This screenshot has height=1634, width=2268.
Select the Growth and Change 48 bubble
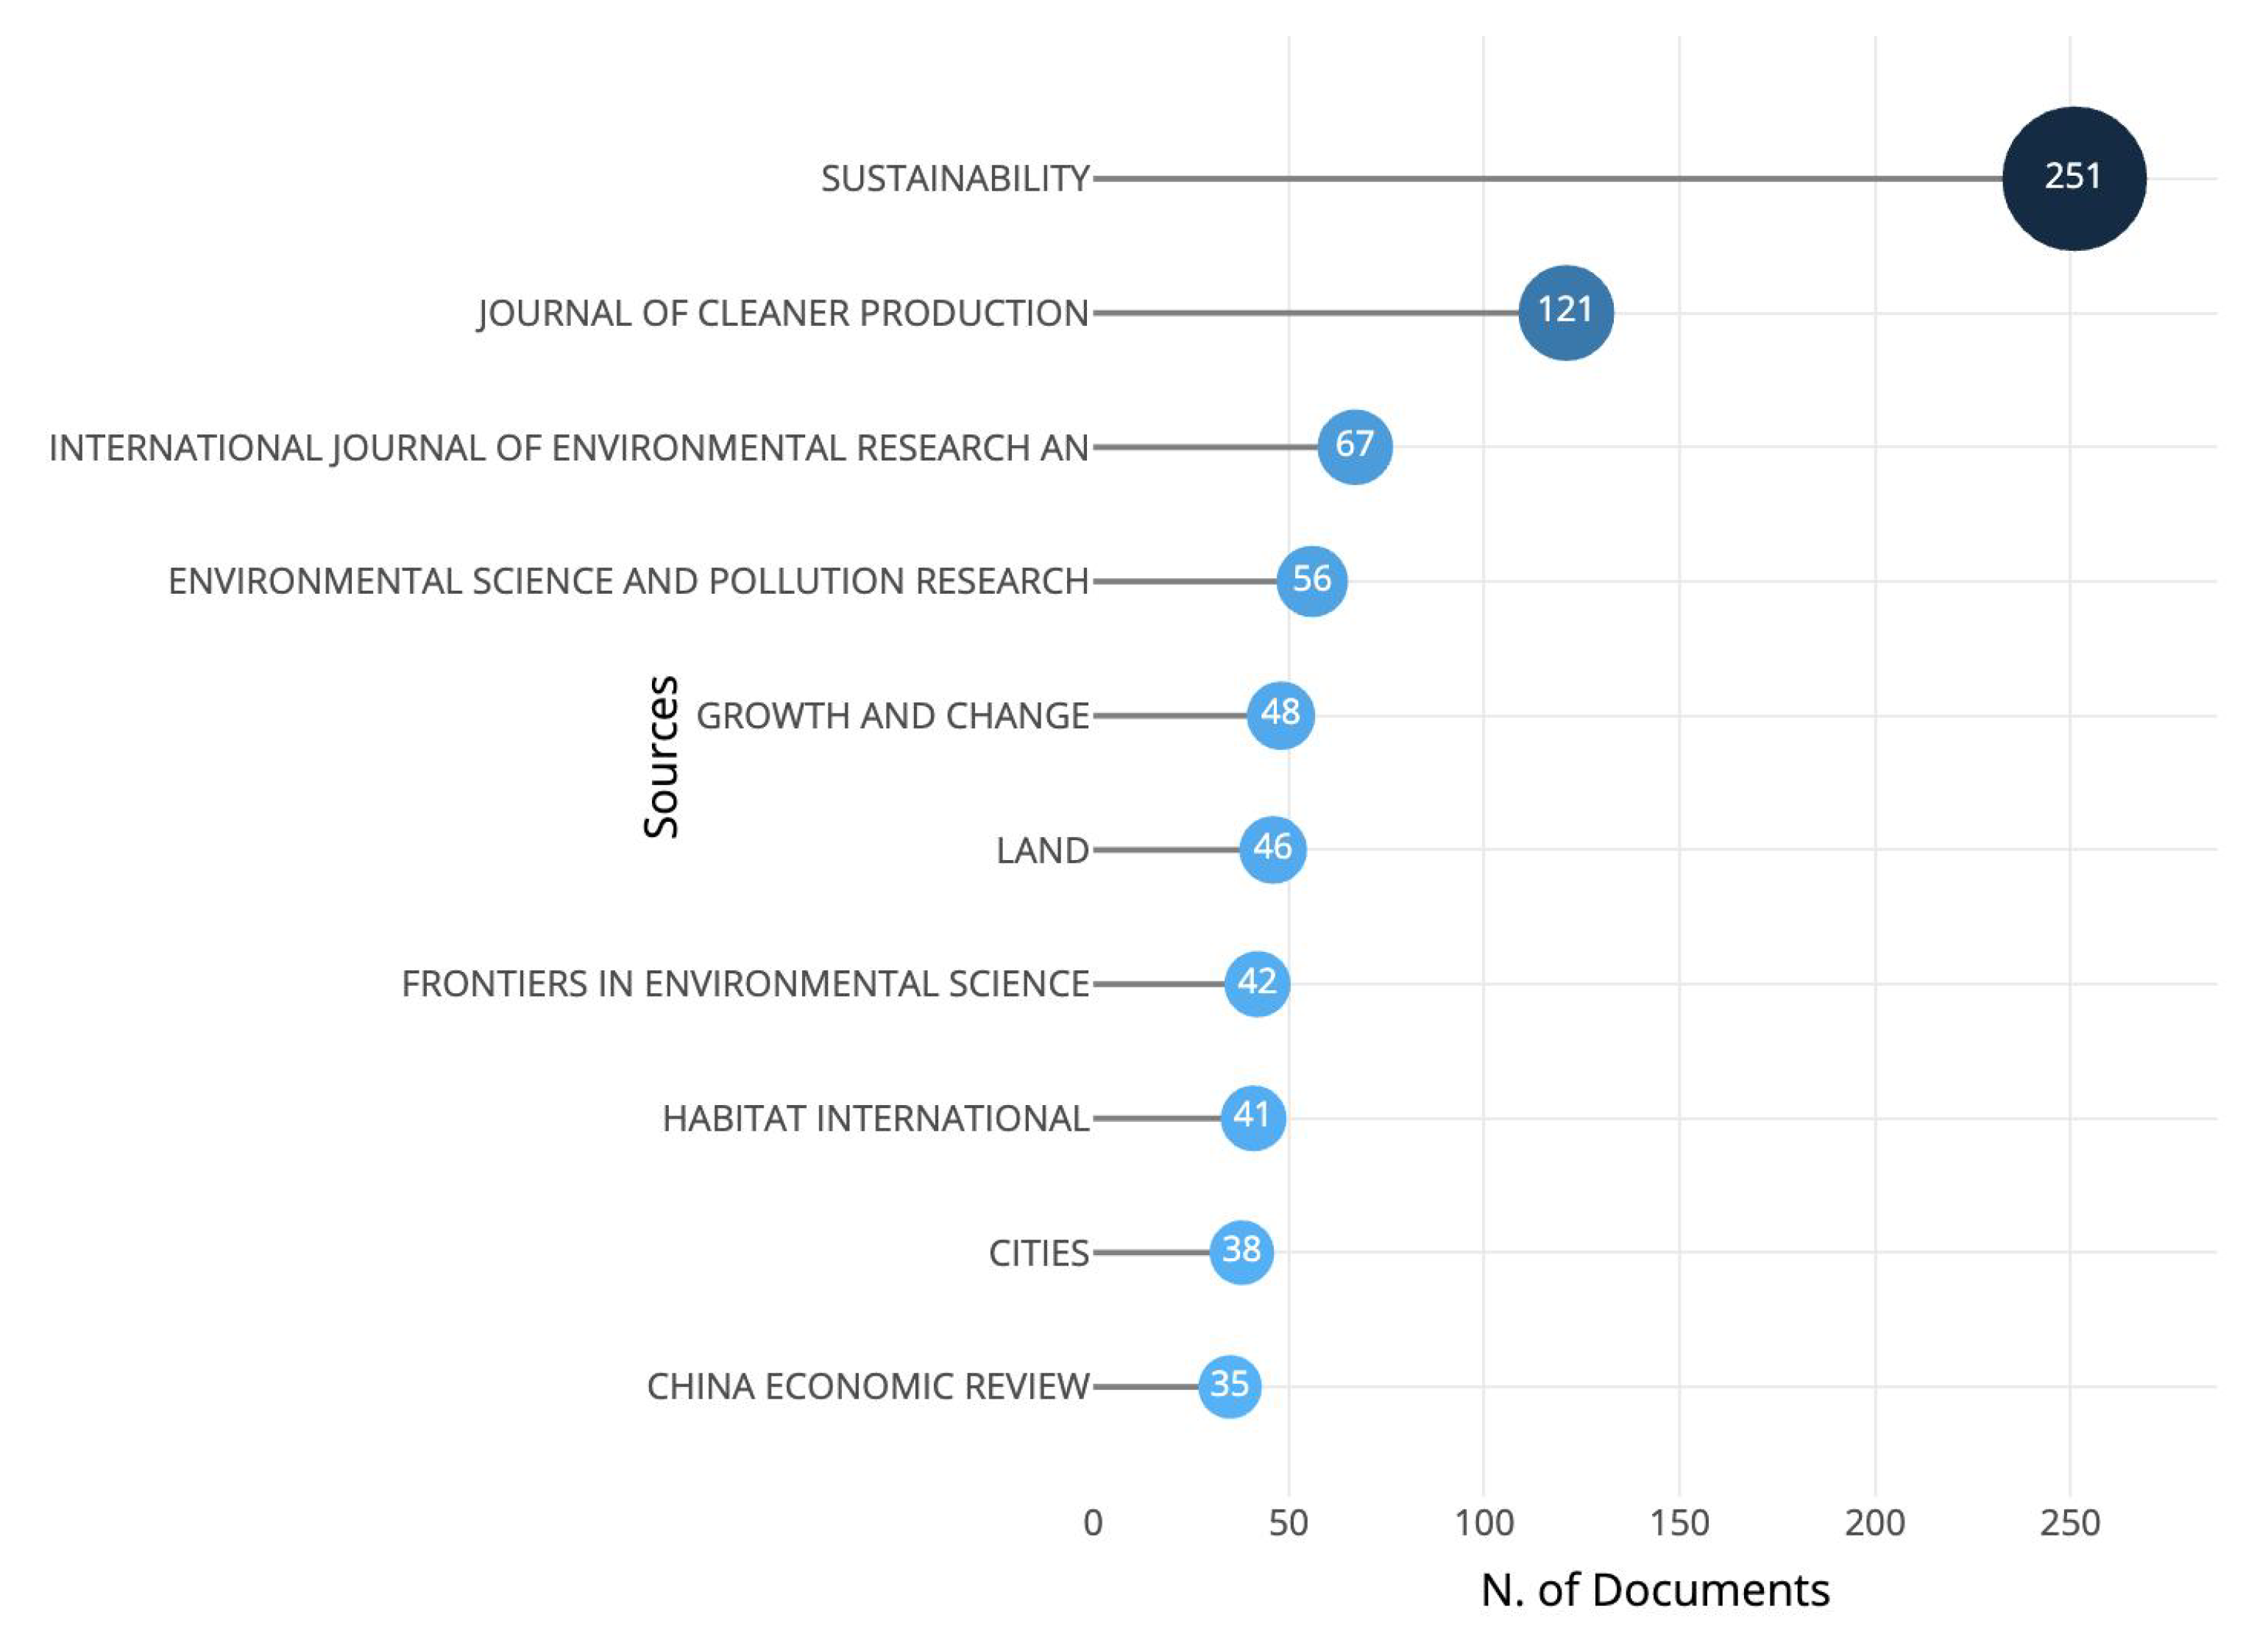tap(1280, 714)
